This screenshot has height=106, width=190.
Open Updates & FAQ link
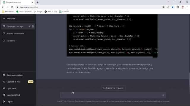coord(18,95)
